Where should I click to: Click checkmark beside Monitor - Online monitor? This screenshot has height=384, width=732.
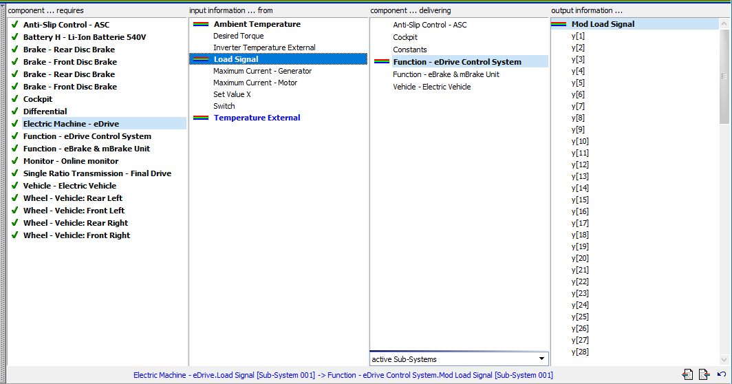click(x=14, y=161)
